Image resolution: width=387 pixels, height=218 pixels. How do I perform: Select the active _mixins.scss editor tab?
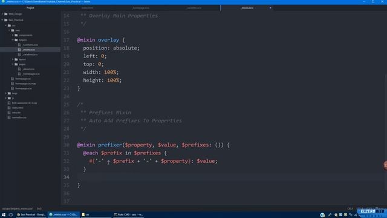pyautogui.click(x=247, y=8)
